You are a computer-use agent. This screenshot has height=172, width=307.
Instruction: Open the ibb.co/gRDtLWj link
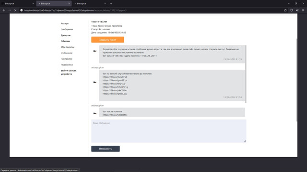click(x=115, y=94)
